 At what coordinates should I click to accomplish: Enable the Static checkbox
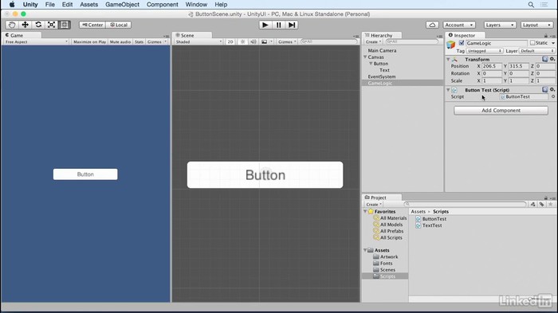[532, 43]
